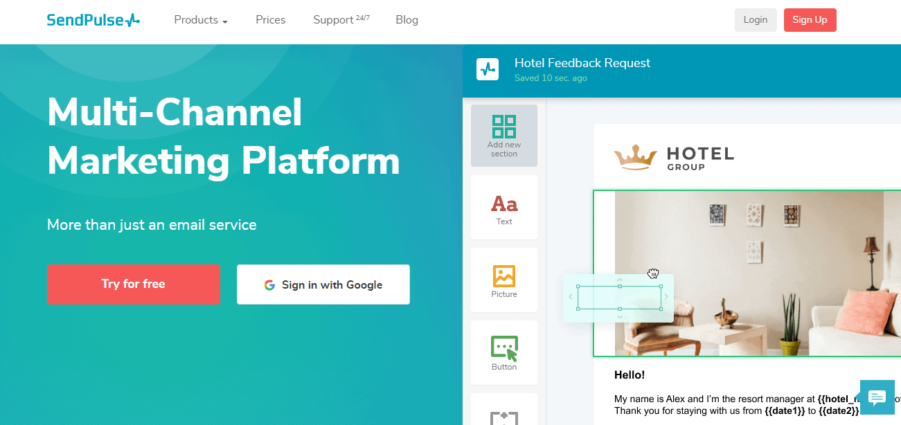Click the 'Saved 10 sec. ago' status
The height and width of the screenshot is (425, 901).
coord(551,78)
